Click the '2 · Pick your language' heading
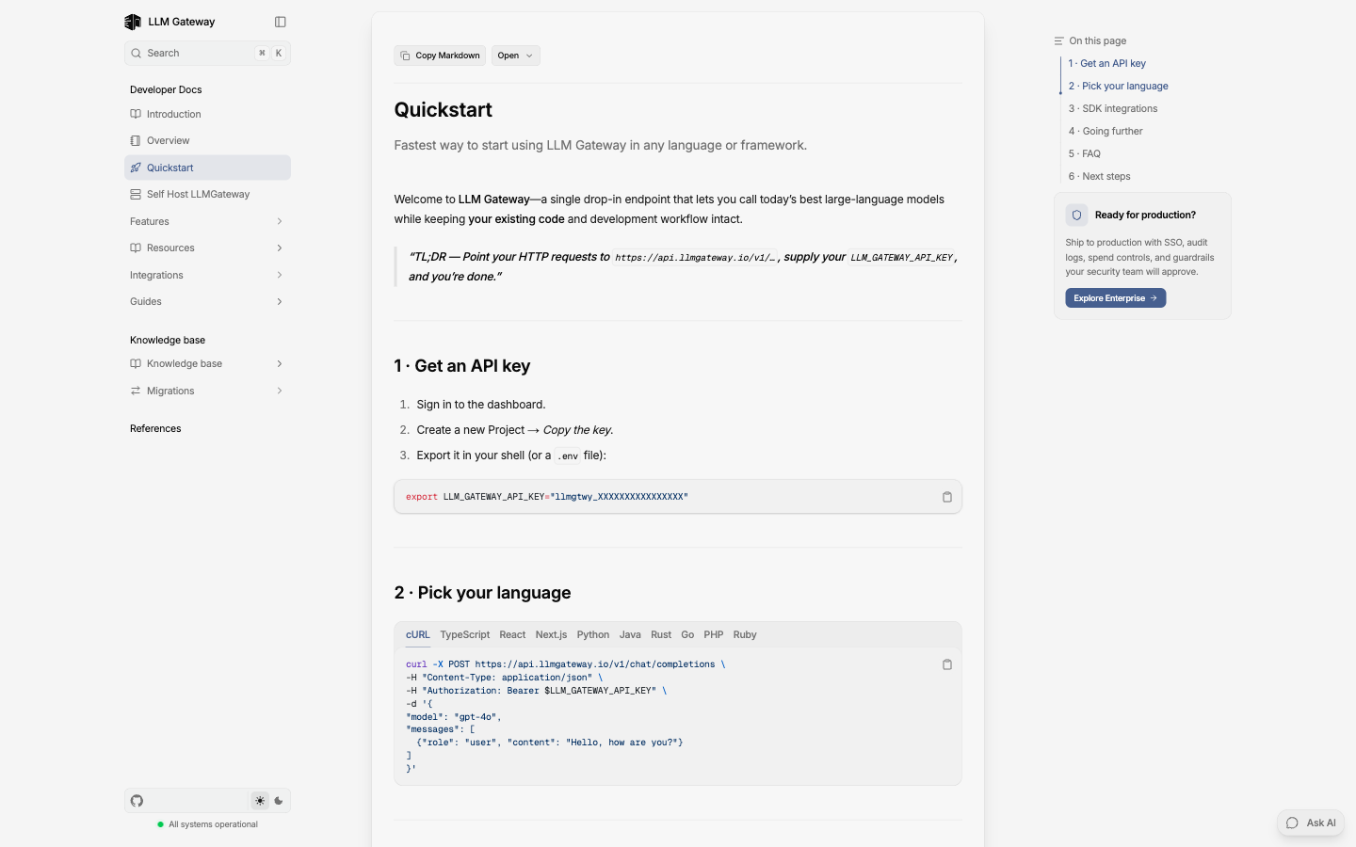The image size is (1356, 847). pyautogui.click(x=482, y=593)
